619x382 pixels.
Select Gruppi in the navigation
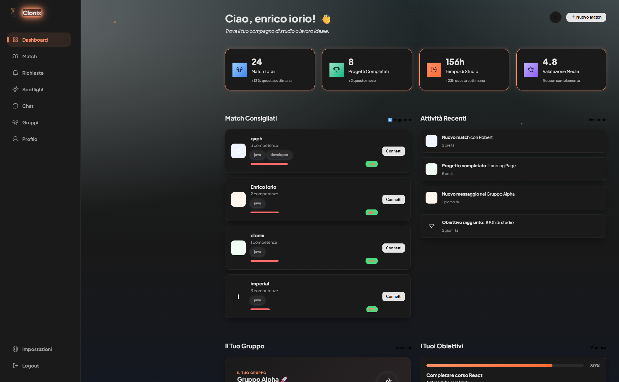pos(39,122)
